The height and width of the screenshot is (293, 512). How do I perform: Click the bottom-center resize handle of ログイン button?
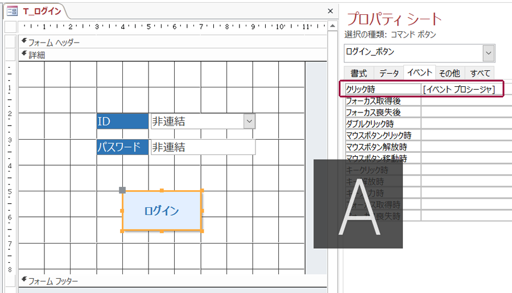point(162,231)
